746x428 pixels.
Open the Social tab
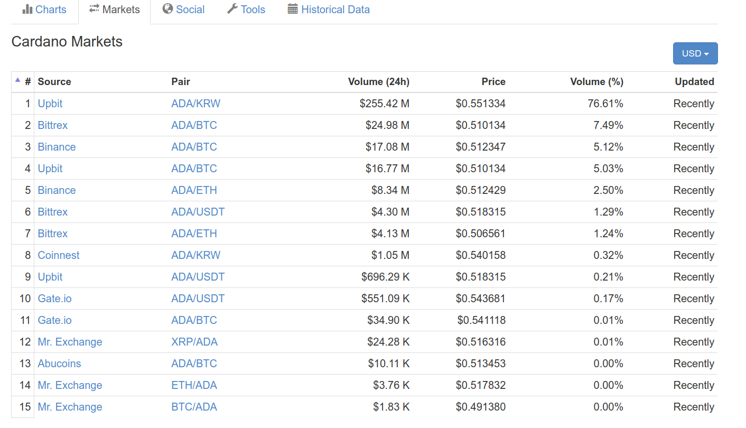(183, 10)
